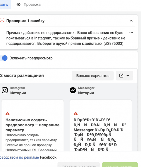The width and height of the screenshot is (141, 167).
Task: Select the Instagram Истории preview card
Action: click(33, 126)
